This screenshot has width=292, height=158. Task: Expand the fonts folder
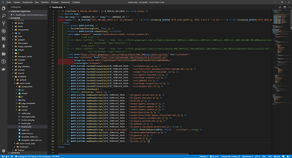tap(20, 36)
